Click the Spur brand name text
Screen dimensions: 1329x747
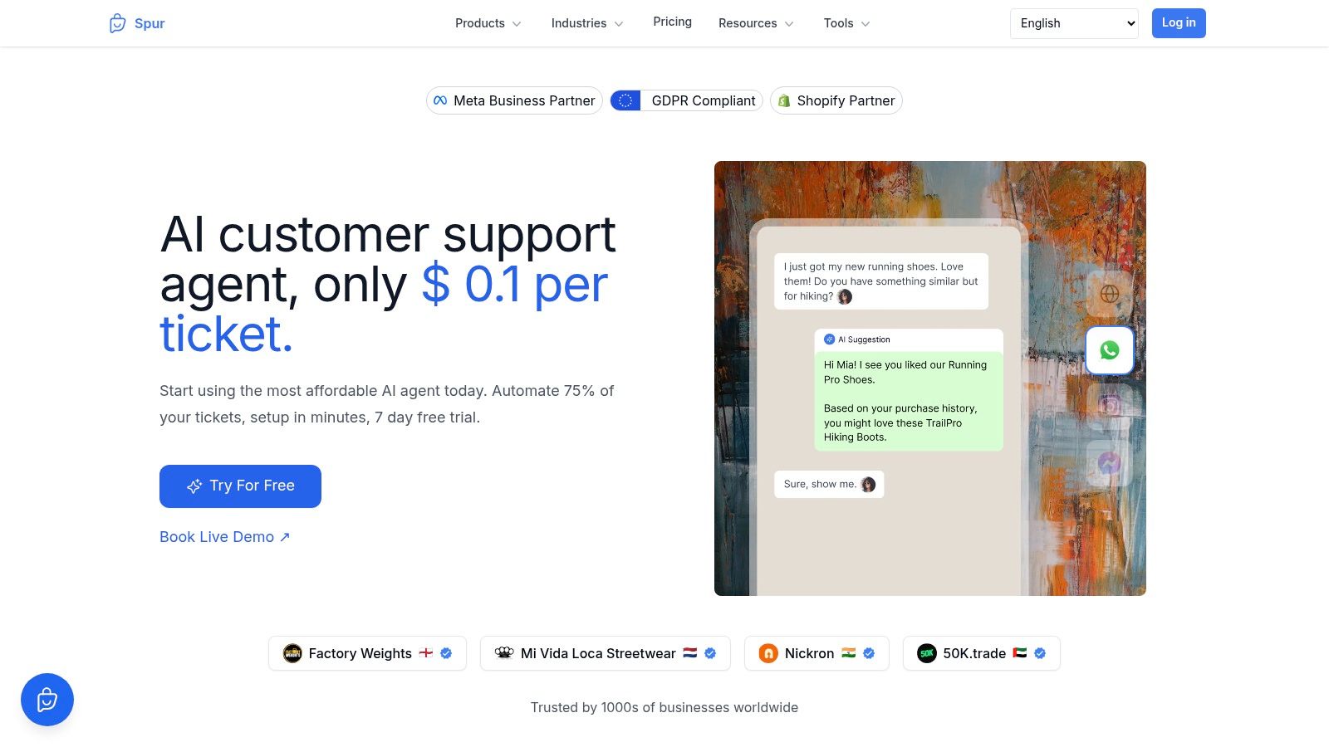click(x=150, y=23)
